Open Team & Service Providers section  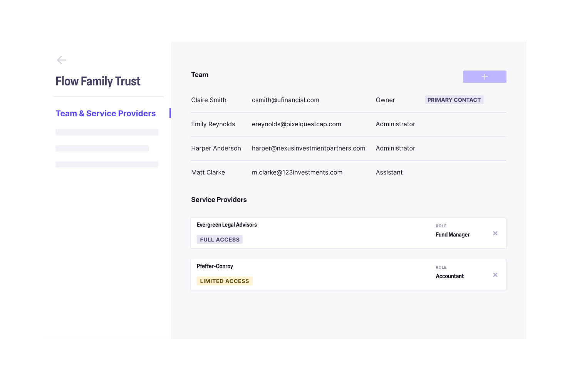[x=106, y=113]
